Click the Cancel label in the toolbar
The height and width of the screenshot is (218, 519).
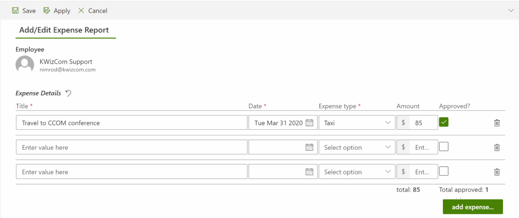coord(98,11)
